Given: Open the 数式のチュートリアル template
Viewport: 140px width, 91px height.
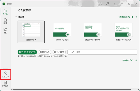Looking at the screenshot, I should click(93, 32).
